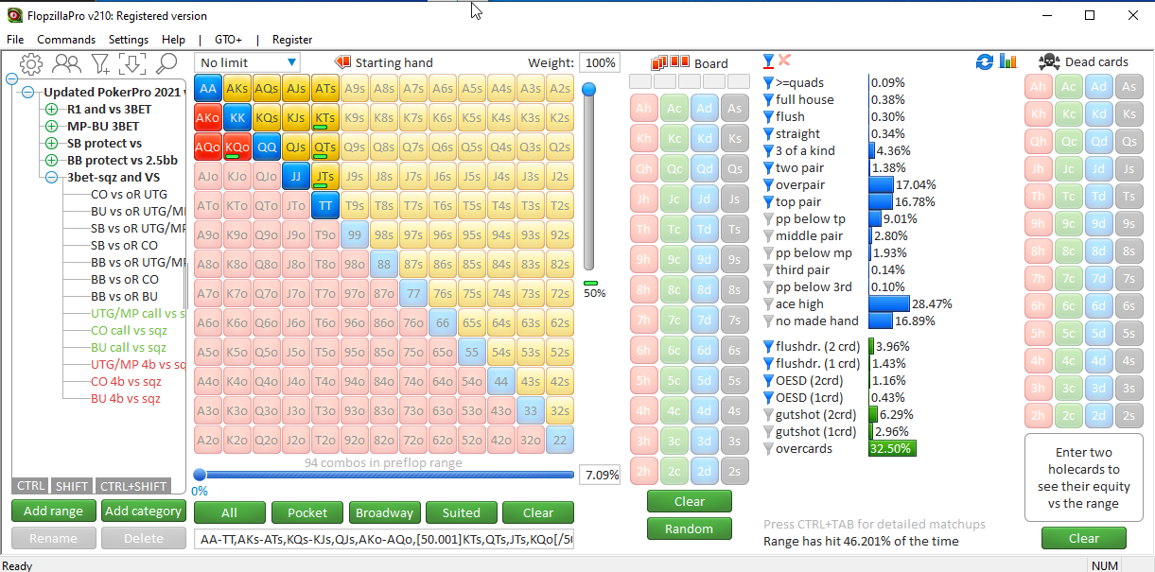Click the range text input field
The image size is (1155, 572).
[384, 540]
